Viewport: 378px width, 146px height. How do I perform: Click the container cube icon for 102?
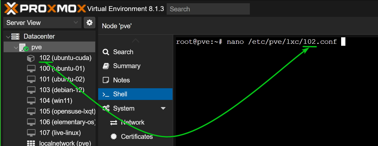(31, 58)
